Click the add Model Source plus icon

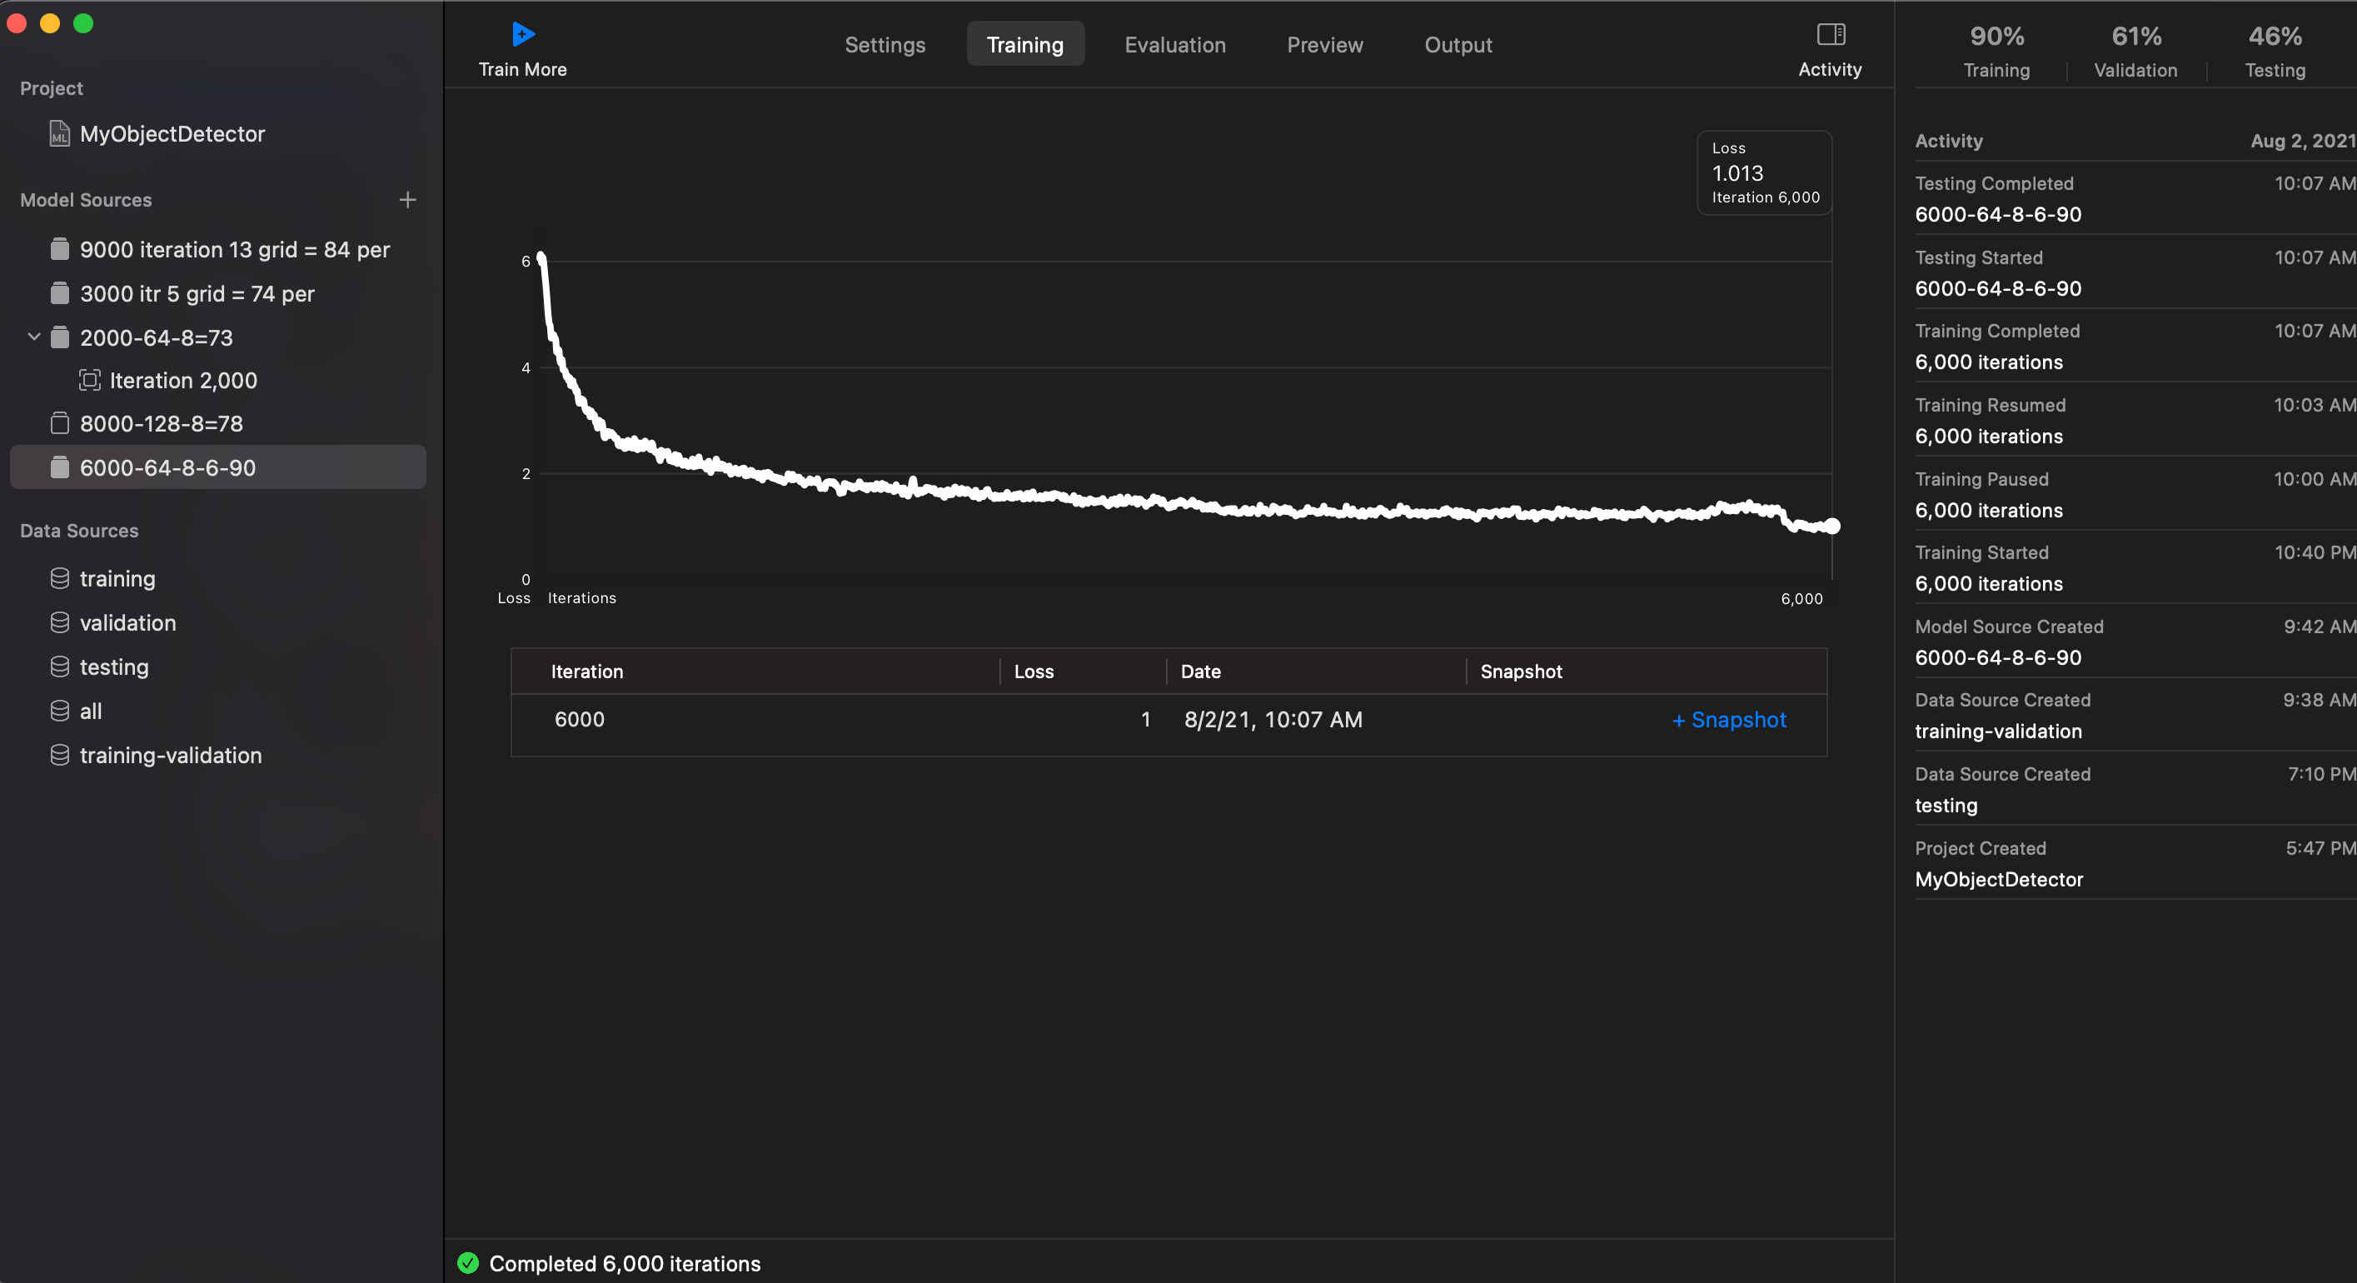pyautogui.click(x=408, y=199)
